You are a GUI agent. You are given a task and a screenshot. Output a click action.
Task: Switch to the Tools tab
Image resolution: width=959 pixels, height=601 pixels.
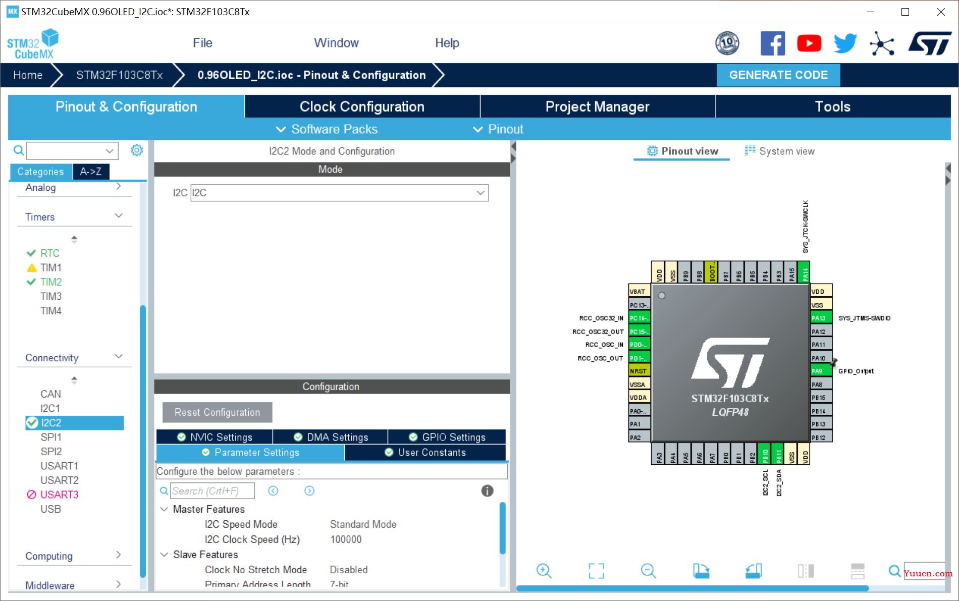(x=833, y=106)
